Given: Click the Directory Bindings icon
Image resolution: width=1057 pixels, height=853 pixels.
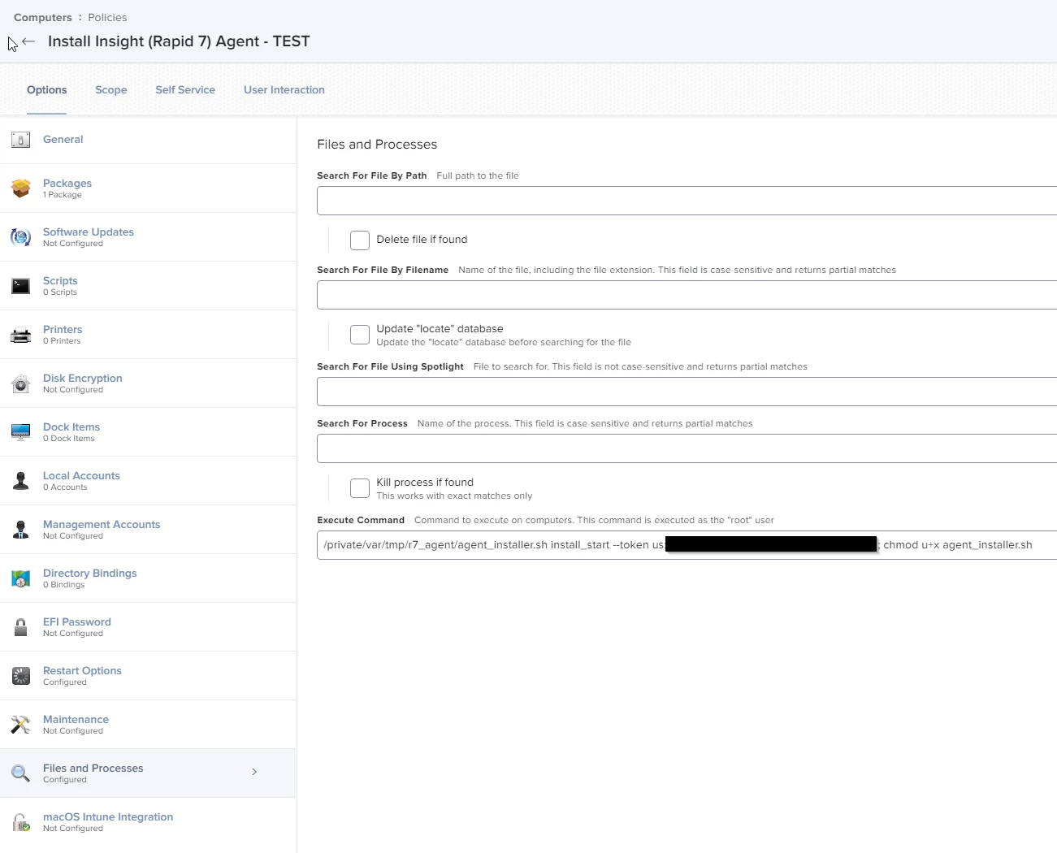Looking at the screenshot, I should point(21,578).
